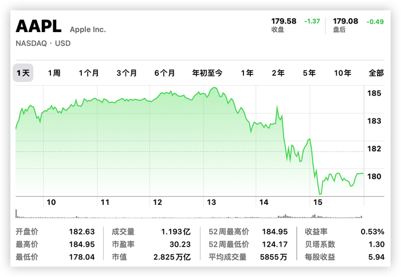This screenshot has width=401, height=277.
Task: Select the 1年 time range
Action: pyautogui.click(x=247, y=73)
